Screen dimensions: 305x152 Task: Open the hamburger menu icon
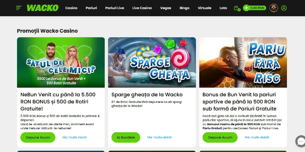coord(19,8)
